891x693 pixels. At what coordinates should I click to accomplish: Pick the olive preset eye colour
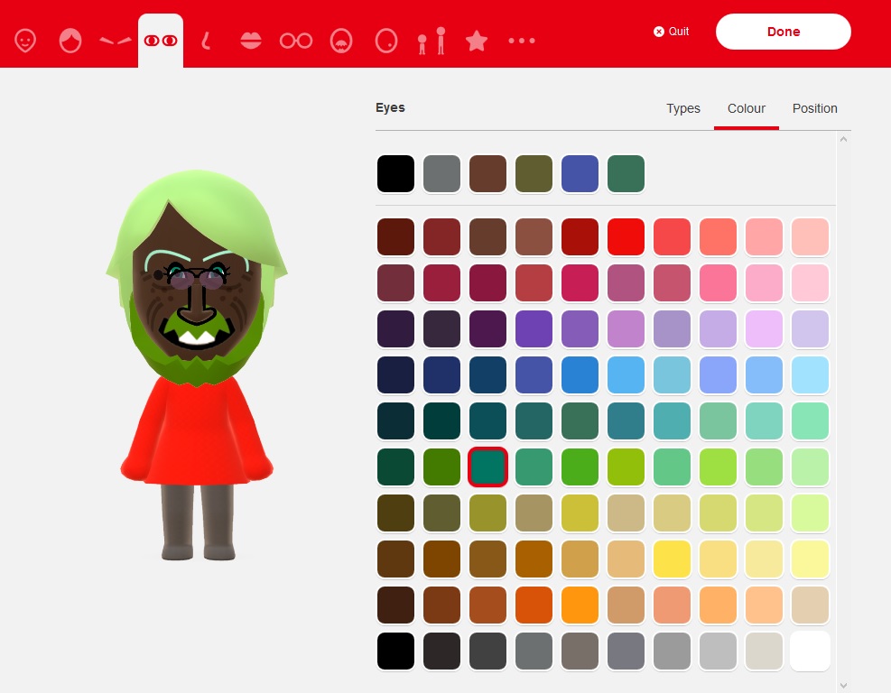coord(534,174)
